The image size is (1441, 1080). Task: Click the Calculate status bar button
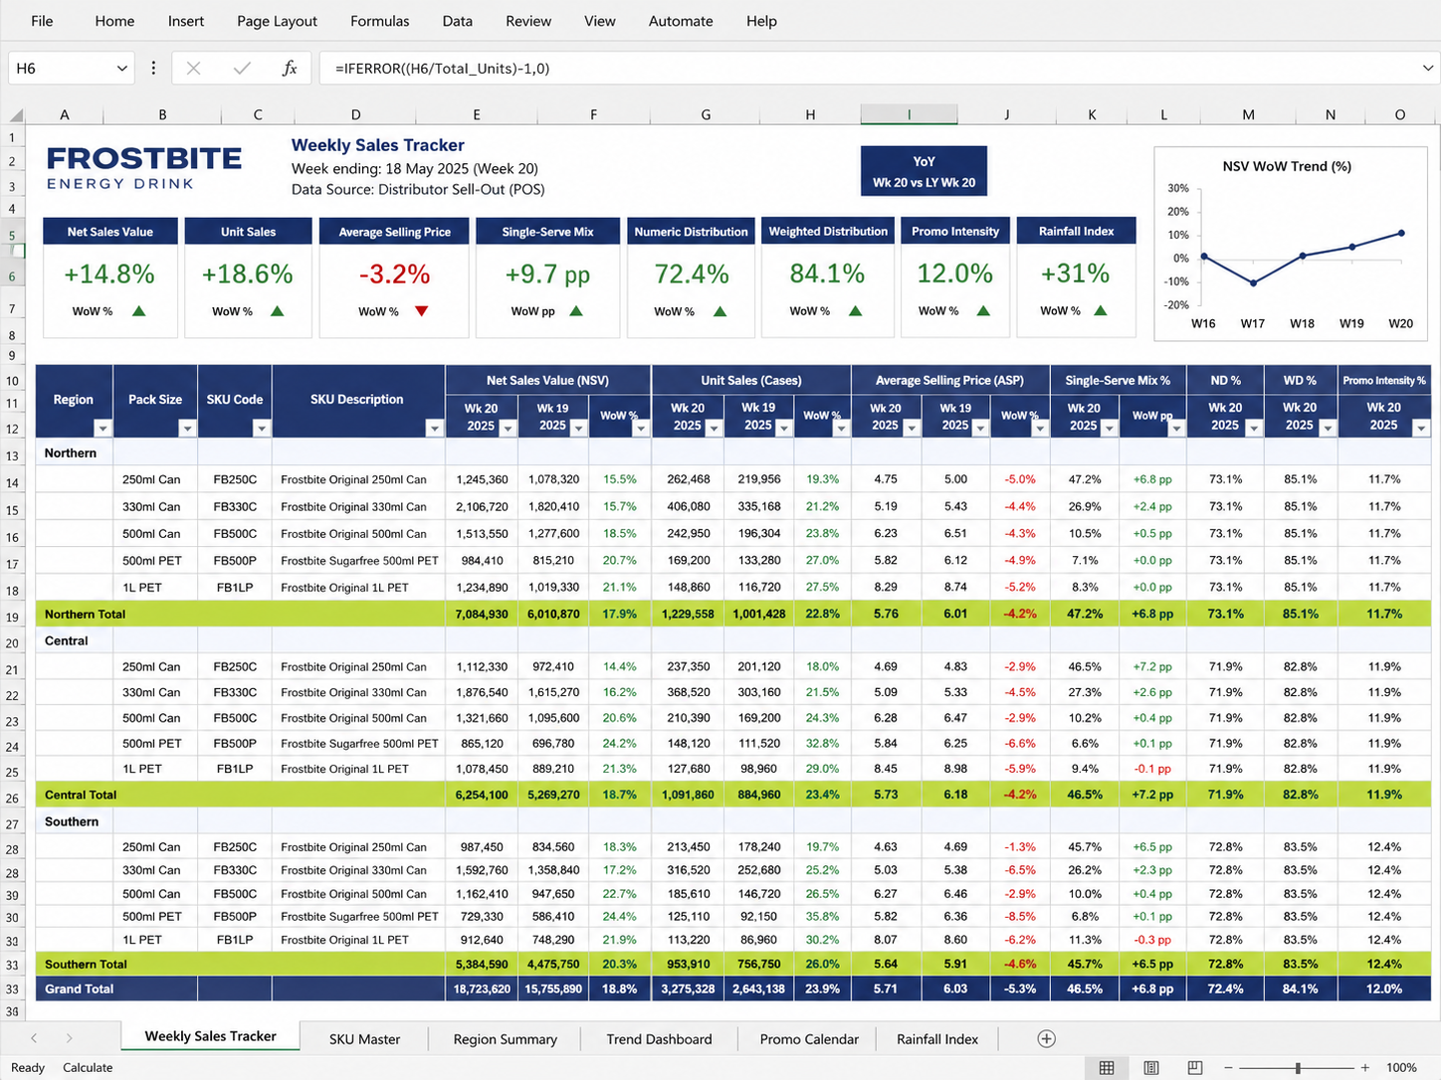click(x=88, y=1068)
